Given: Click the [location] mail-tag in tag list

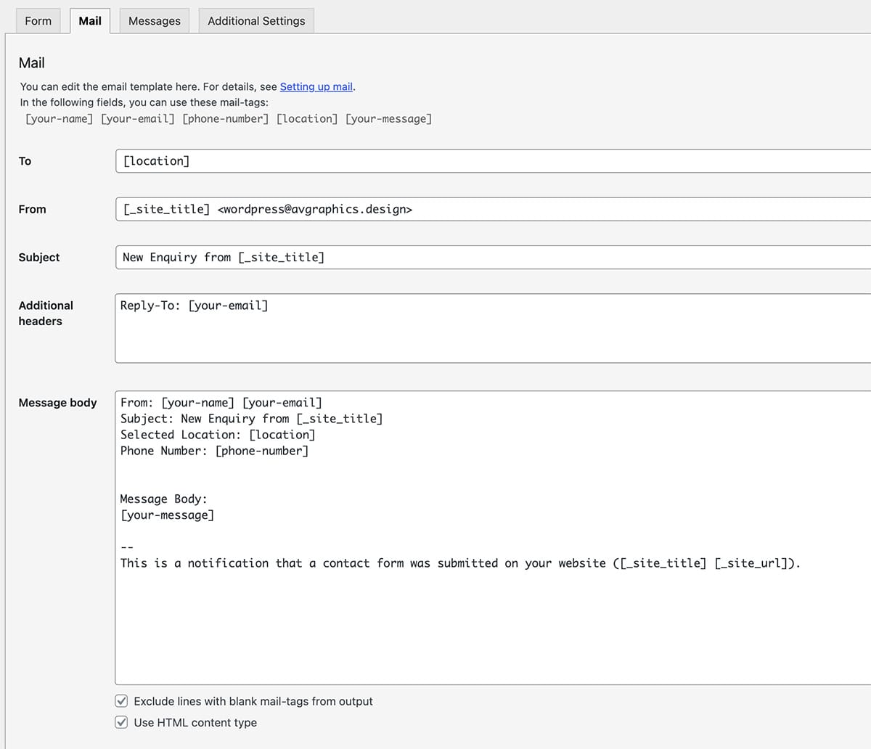Looking at the screenshot, I should tap(306, 118).
